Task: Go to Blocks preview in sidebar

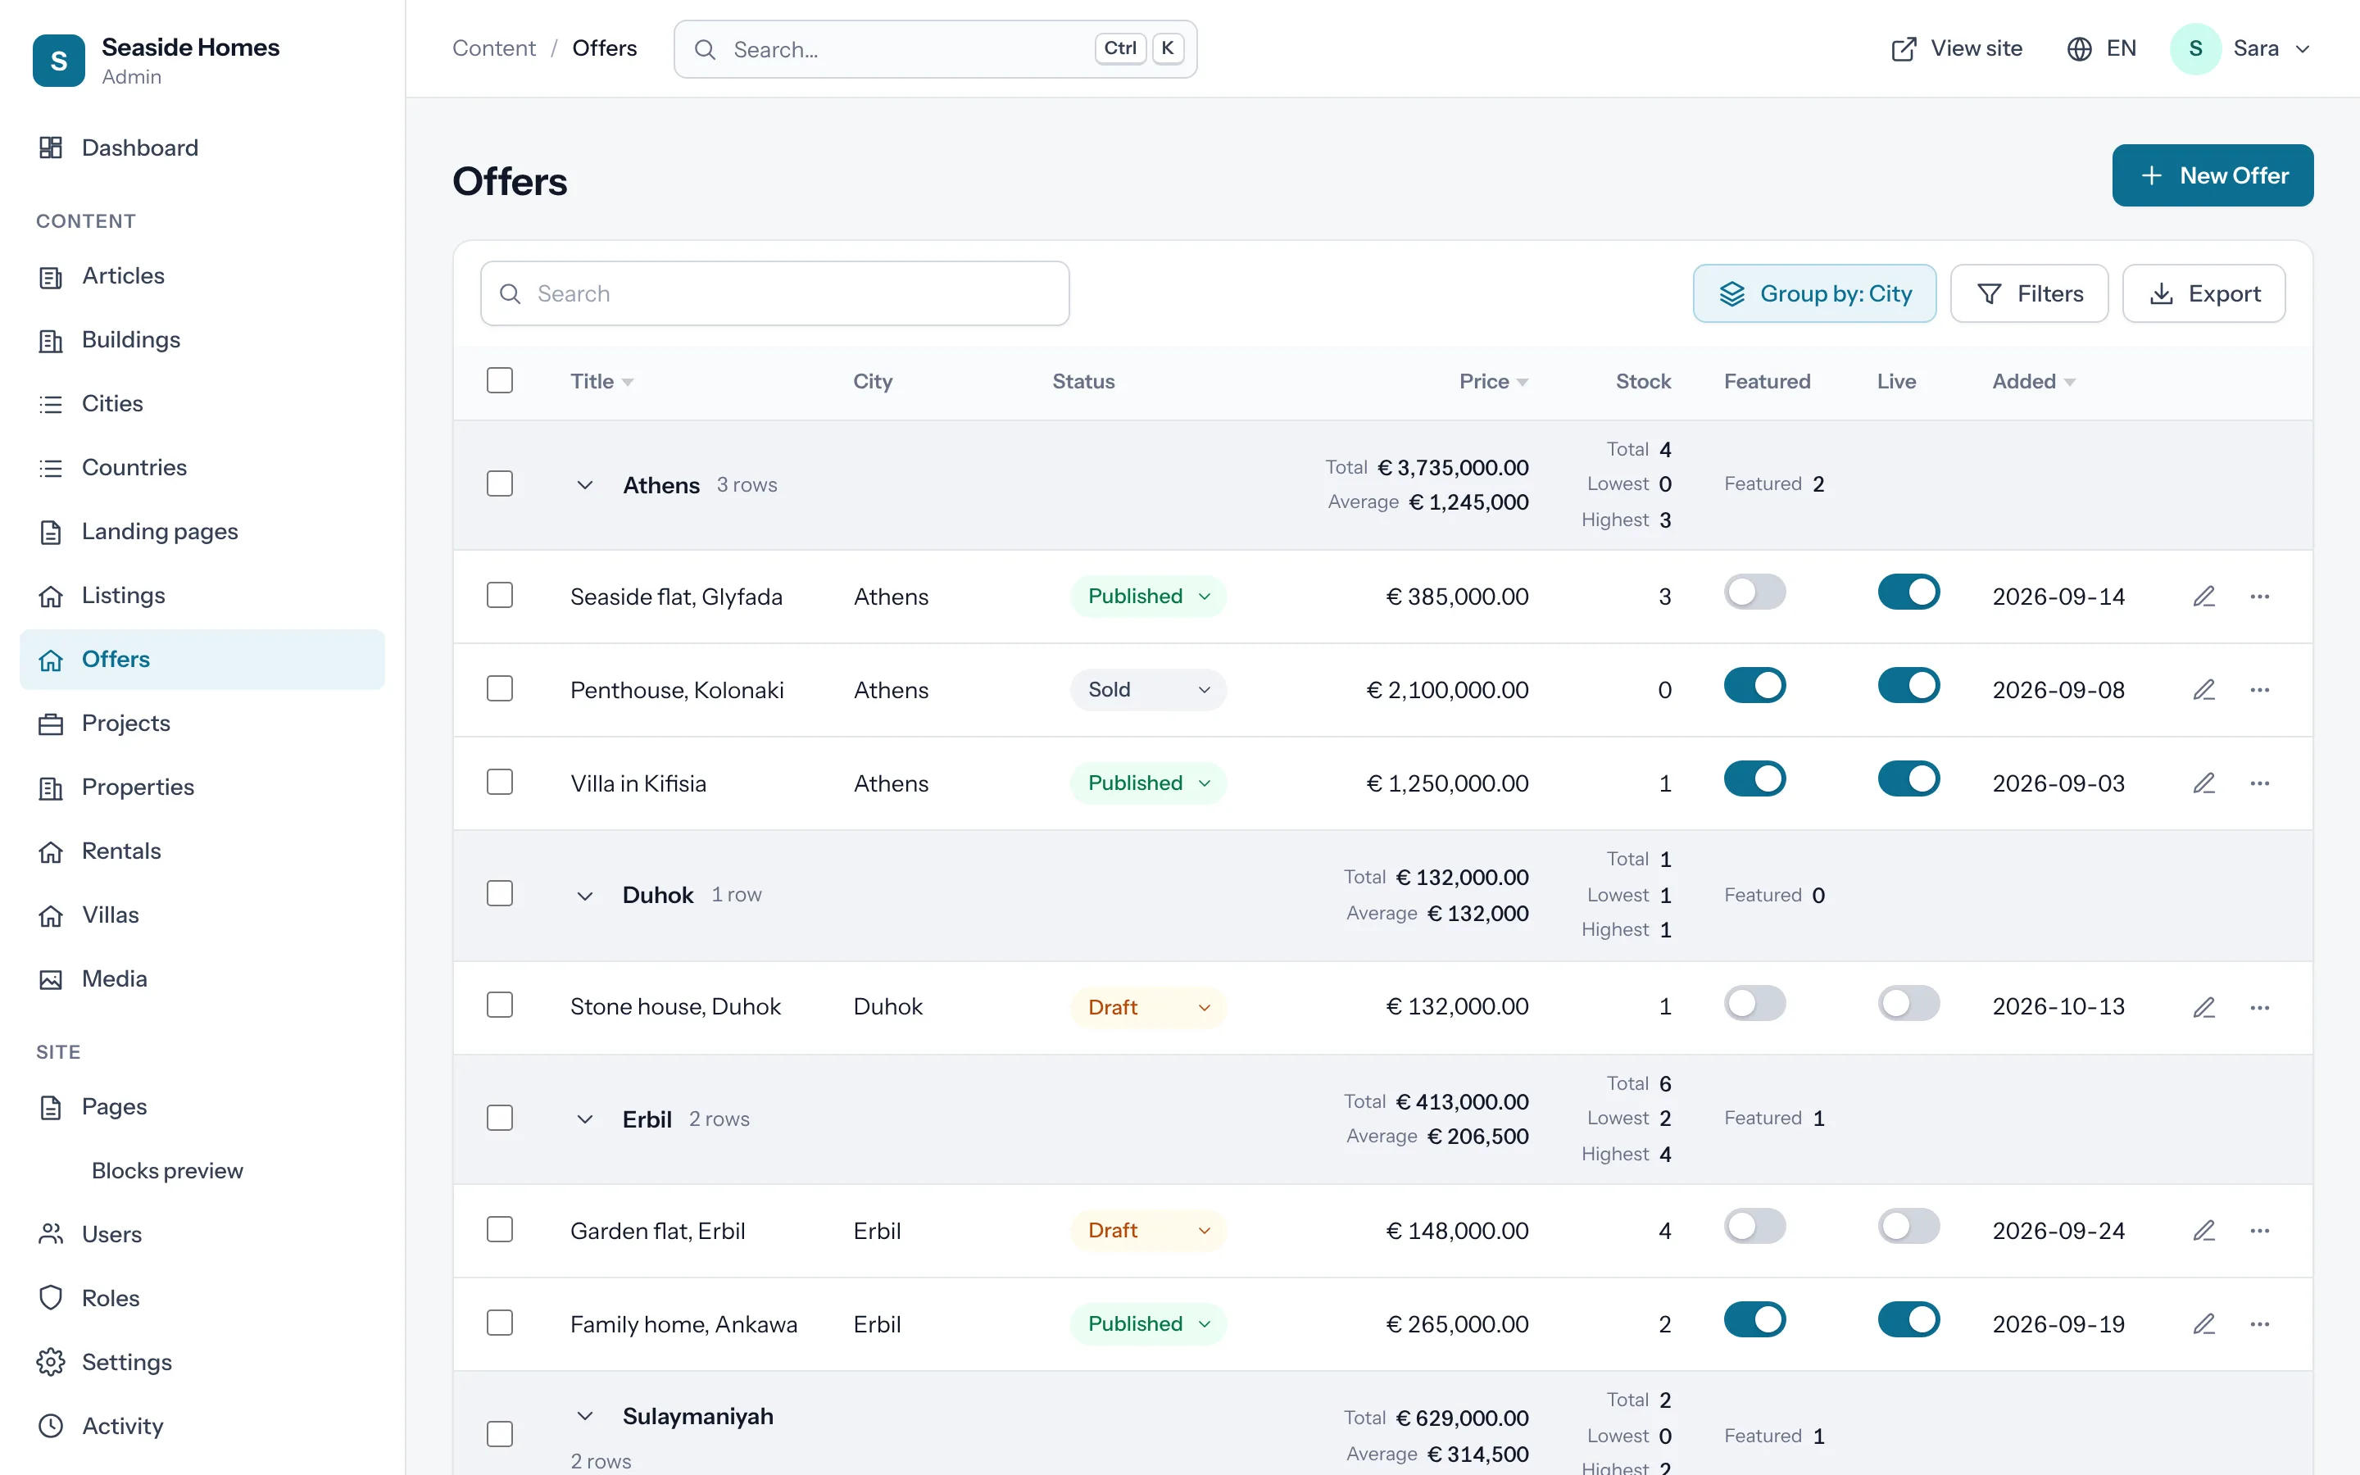Action: [167, 1171]
